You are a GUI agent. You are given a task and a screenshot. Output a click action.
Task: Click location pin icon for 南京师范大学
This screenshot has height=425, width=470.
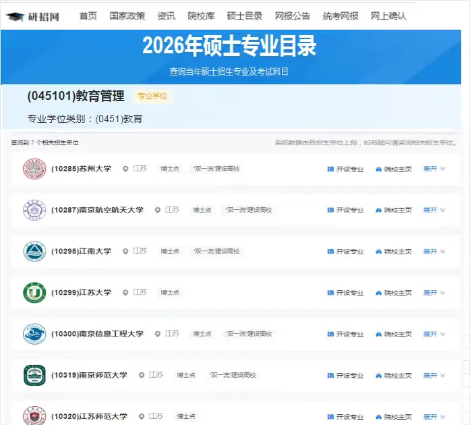click(x=142, y=375)
